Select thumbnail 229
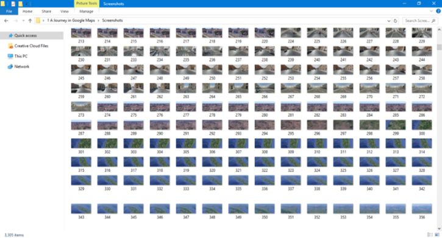Viewport: 442px width, 238px height. pyautogui.click(x=422, y=33)
